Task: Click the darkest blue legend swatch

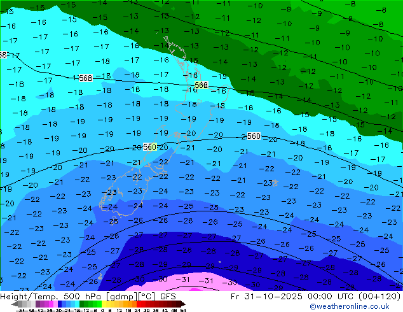Action: click(x=60, y=304)
